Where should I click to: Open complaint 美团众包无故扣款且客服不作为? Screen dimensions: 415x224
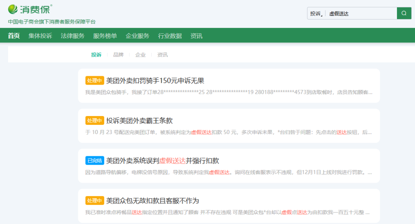(x=152, y=201)
